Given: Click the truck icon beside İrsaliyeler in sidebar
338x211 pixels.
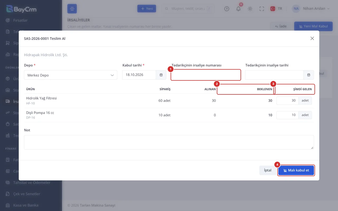Looking at the screenshot, I should click(x=8, y=101).
